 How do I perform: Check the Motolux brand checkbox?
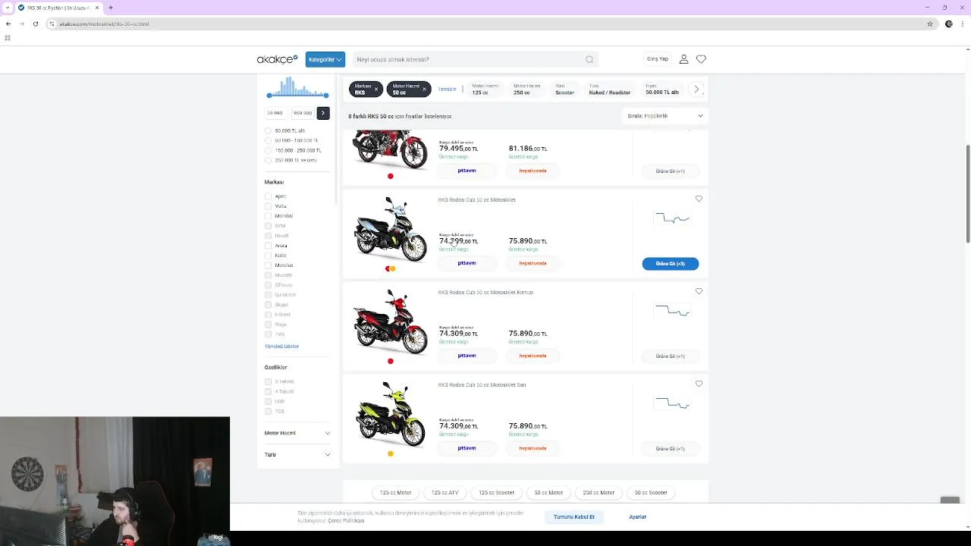pyautogui.click(x=268, y=265)
